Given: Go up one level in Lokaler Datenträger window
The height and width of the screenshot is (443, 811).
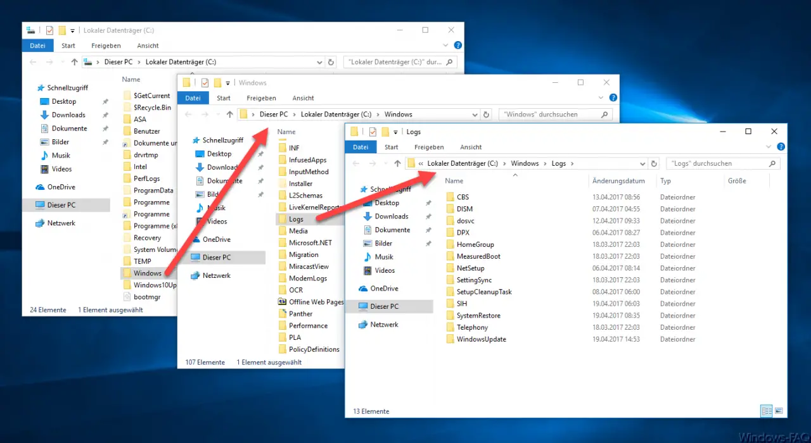Looking at the screenshot, I should coord(74,62).
